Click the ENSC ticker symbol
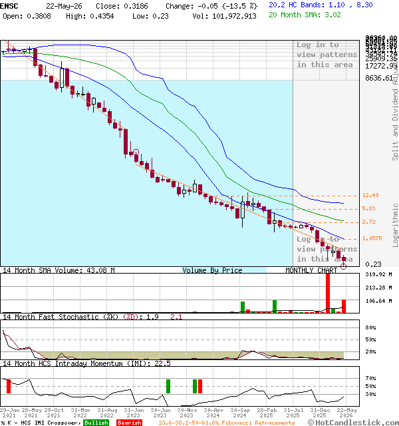Screen dimensions: 399x426 [9, 6]
